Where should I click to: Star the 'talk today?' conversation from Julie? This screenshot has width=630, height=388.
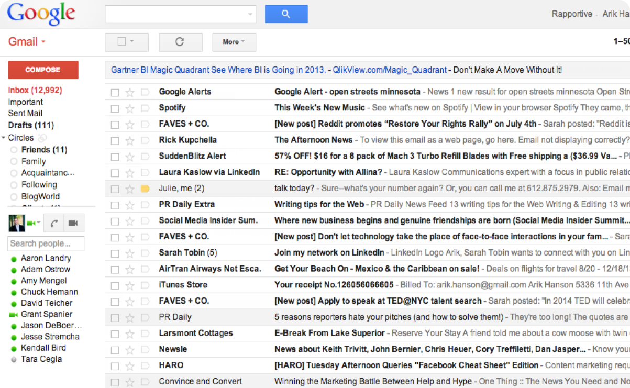coord(130,189)
